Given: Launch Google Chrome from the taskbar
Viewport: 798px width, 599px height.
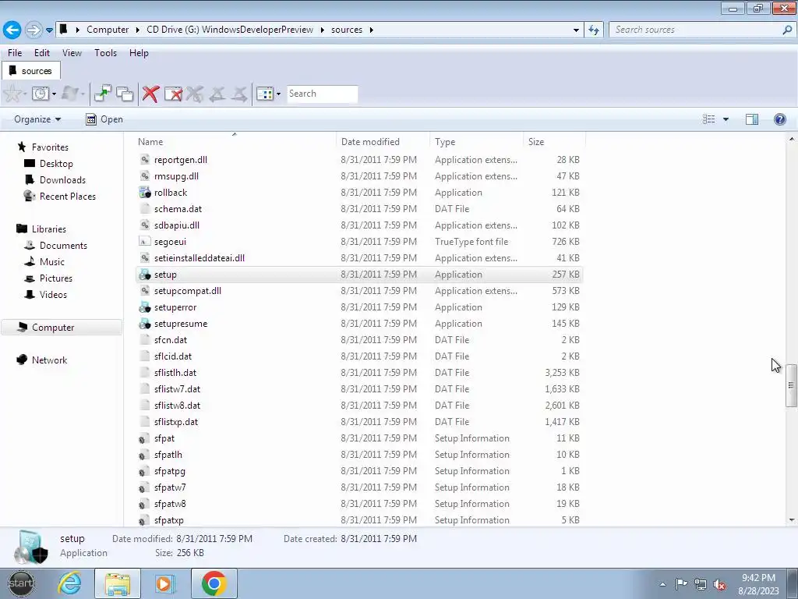Looking at the screenshot, I should click(x=214, y=583).
